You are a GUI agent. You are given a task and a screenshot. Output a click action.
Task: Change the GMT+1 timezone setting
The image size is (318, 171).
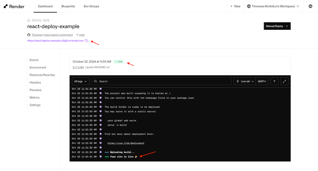point(263,81)
